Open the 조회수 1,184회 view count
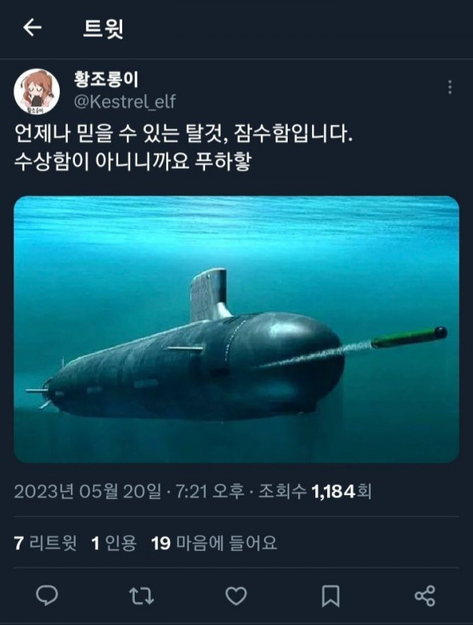473x625 pixels. click(x=315, y=491)
